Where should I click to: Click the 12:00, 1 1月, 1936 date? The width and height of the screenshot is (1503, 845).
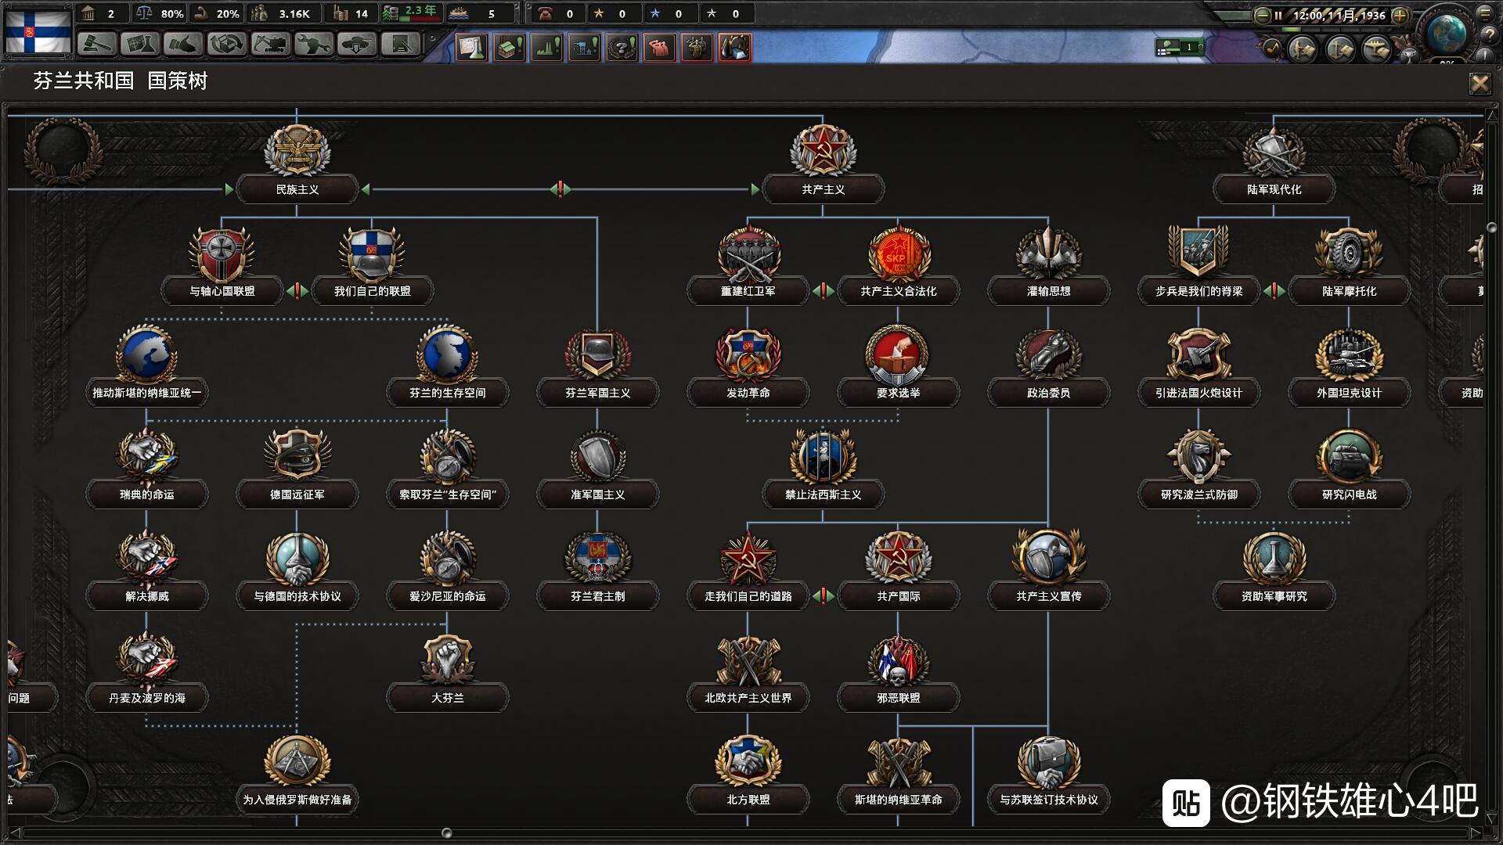[x=1339, y=15]
